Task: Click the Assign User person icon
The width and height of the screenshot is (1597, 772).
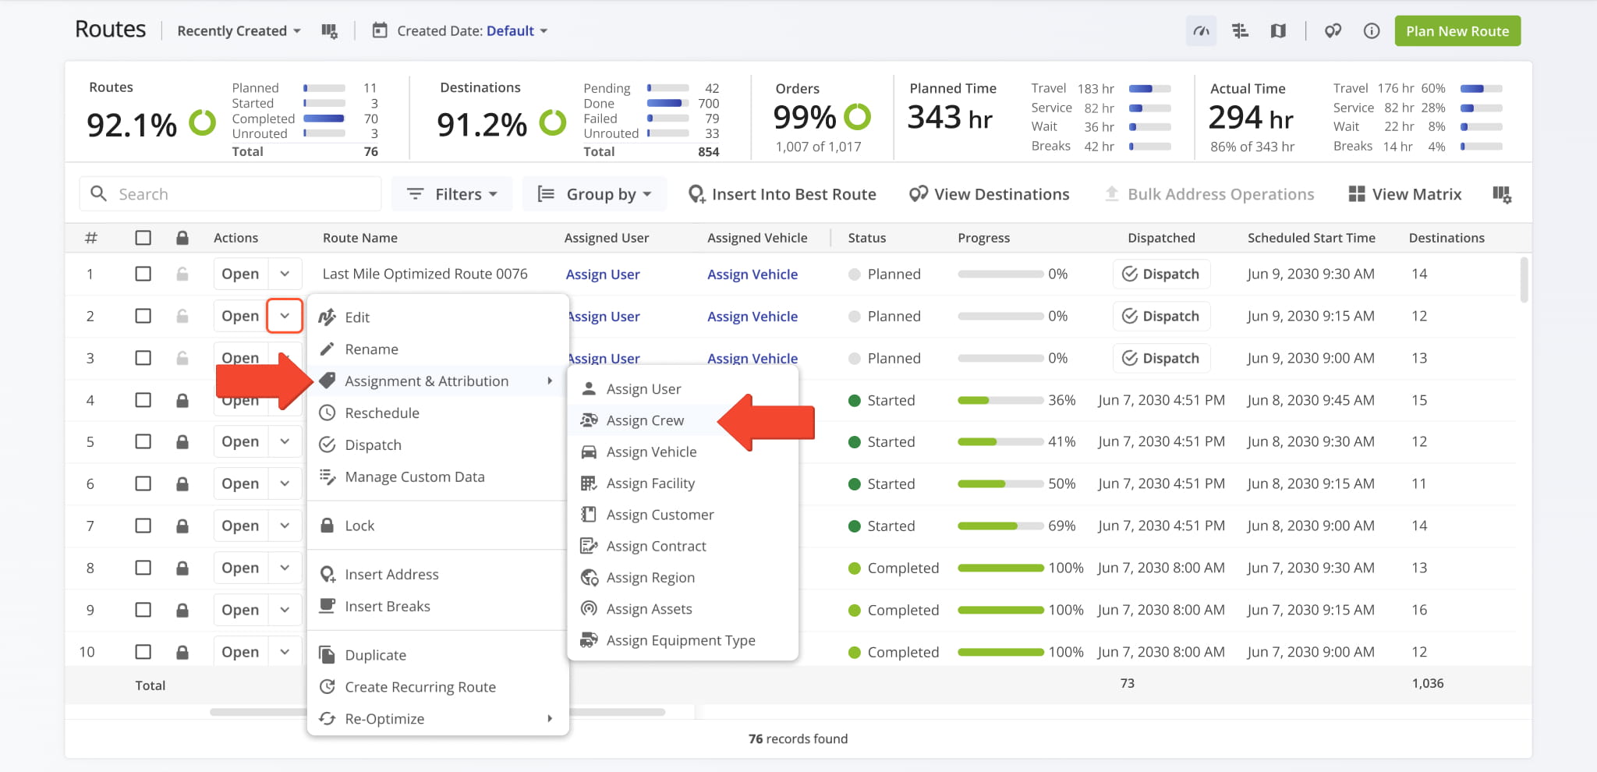Action: pos(590,388)
